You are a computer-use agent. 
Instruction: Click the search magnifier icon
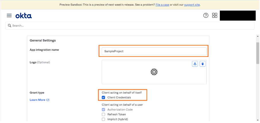tap(9, 26)
